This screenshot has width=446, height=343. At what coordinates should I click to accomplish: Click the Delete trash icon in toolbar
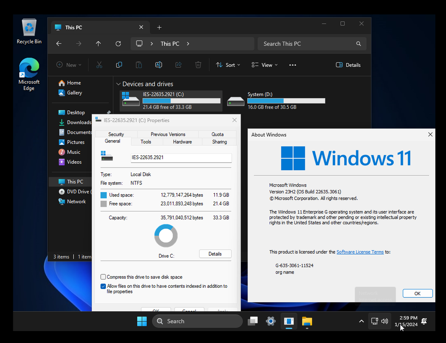(198, 65)
